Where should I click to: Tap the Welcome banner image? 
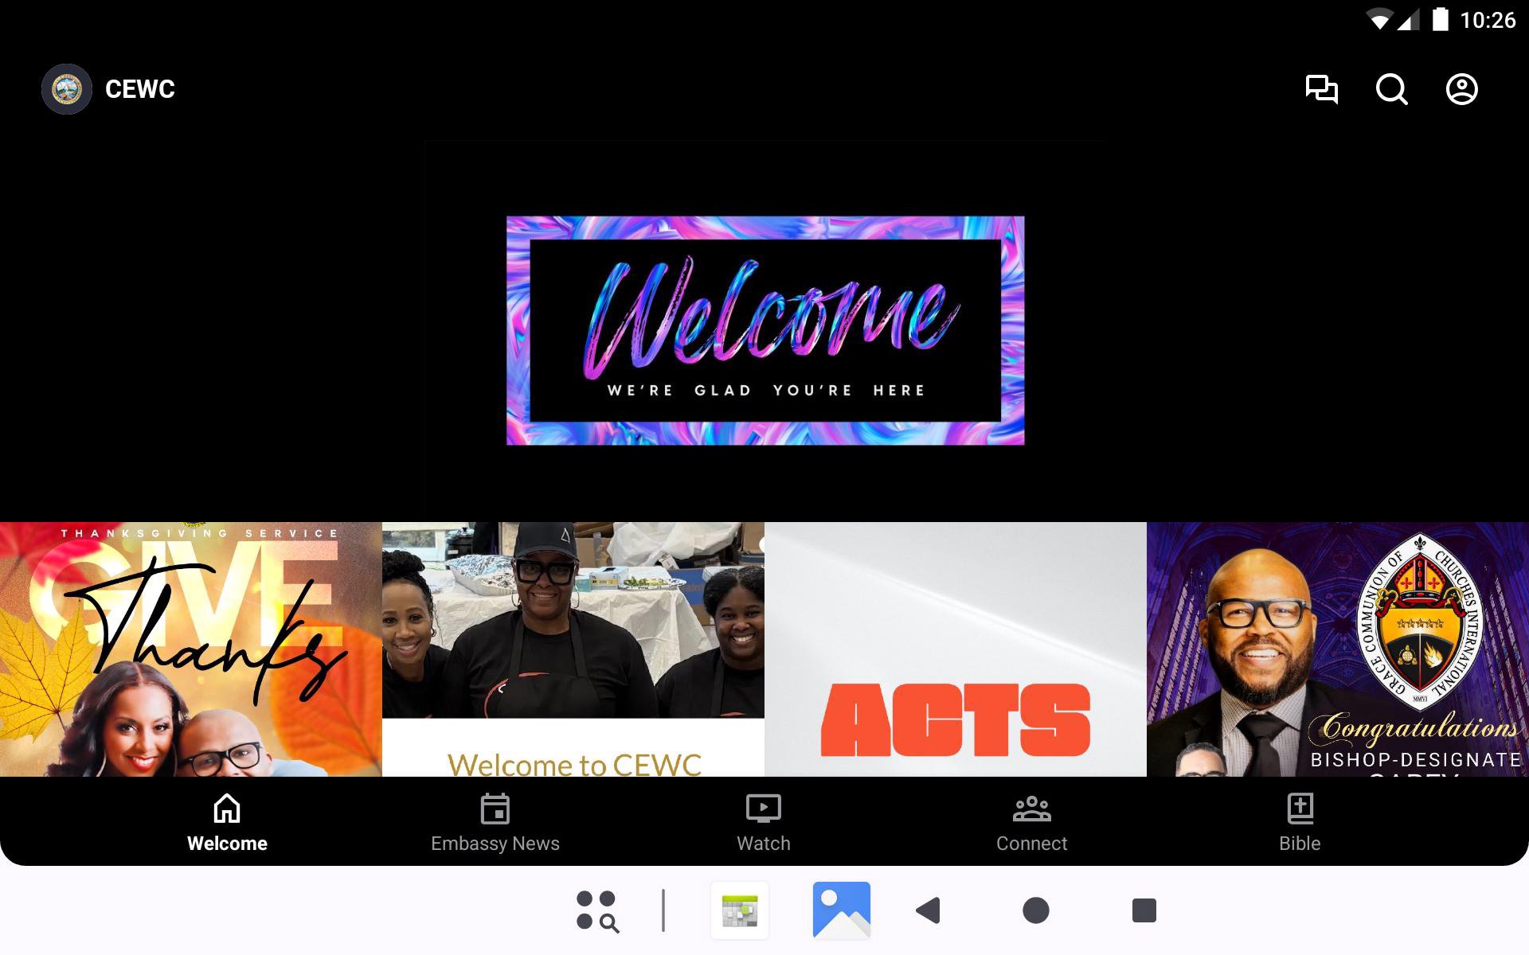coord(764,330)
